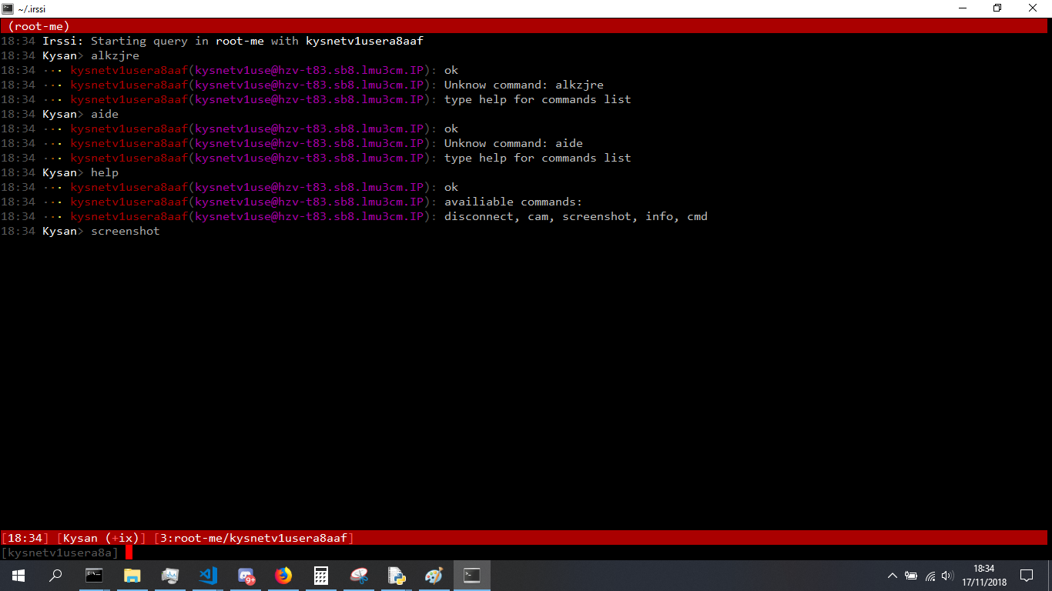The height and width of the screenshot is (591, 1052).
Task: Open the Python taskbar icon
Action: coord(397,575)
